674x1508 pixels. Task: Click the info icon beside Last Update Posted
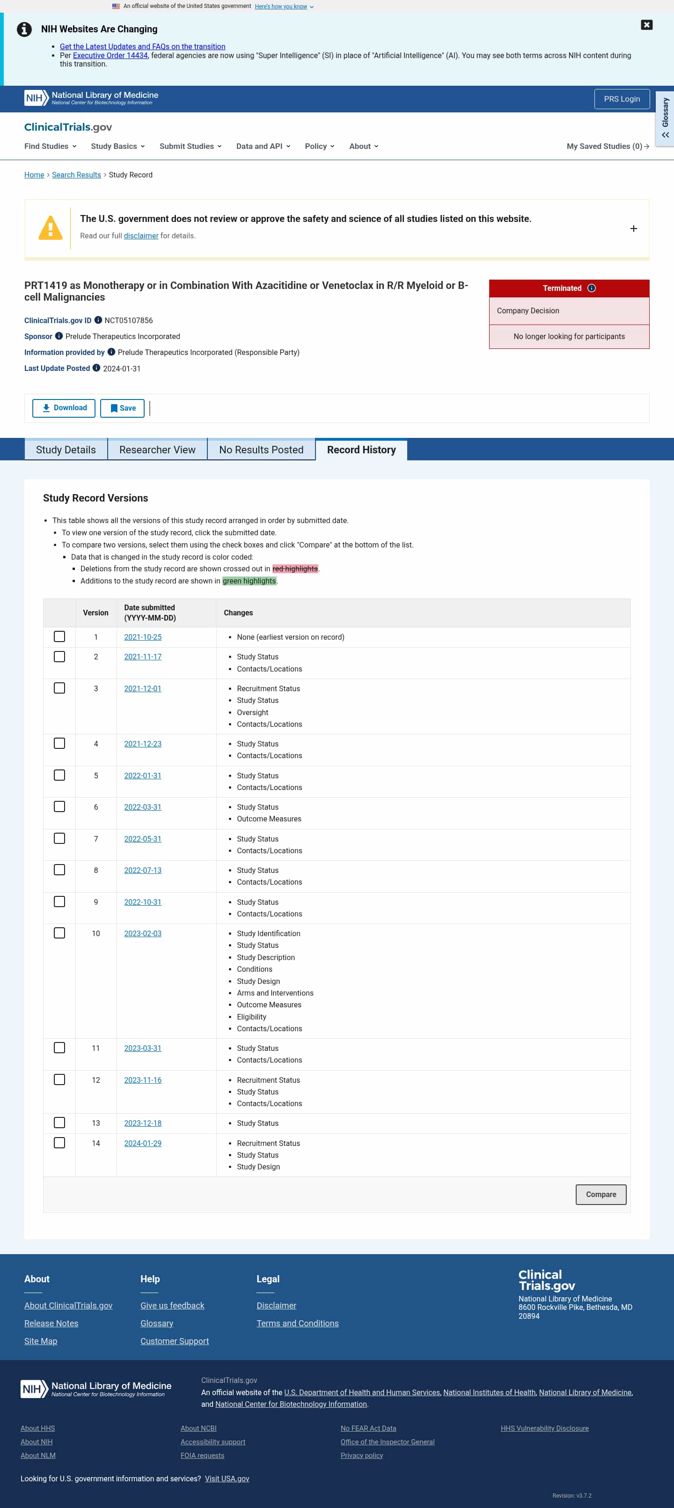(96, 368)
